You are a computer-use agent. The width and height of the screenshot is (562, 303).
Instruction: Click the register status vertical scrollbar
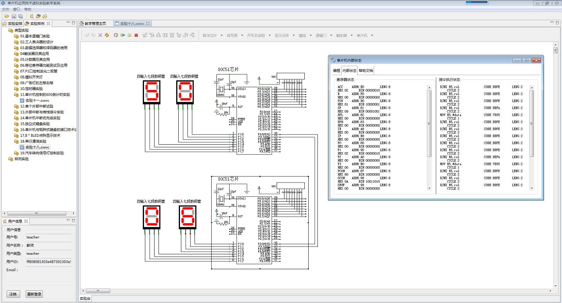tap(429, 123)
